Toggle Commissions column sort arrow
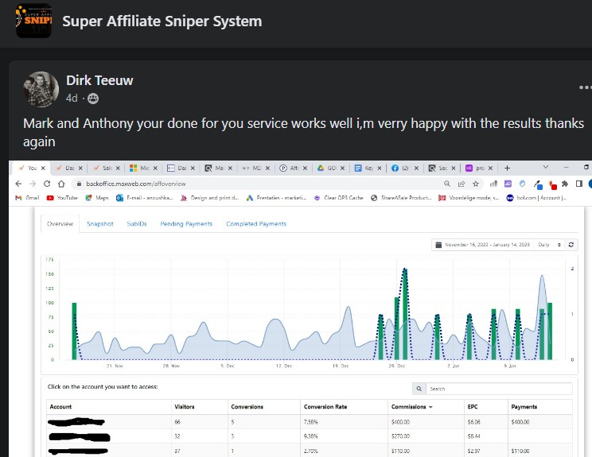The width and height of the screenshot is (592, 457). 430,407
